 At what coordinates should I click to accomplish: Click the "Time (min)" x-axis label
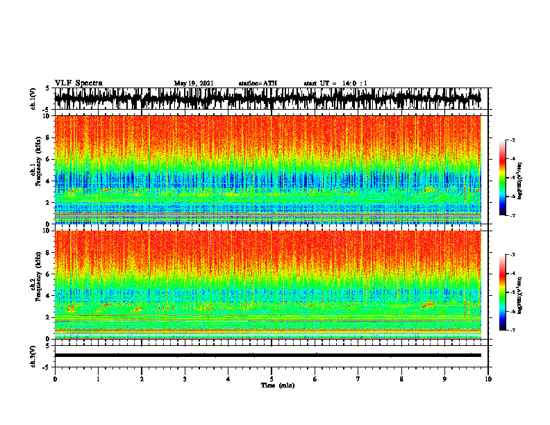(278, 385)
